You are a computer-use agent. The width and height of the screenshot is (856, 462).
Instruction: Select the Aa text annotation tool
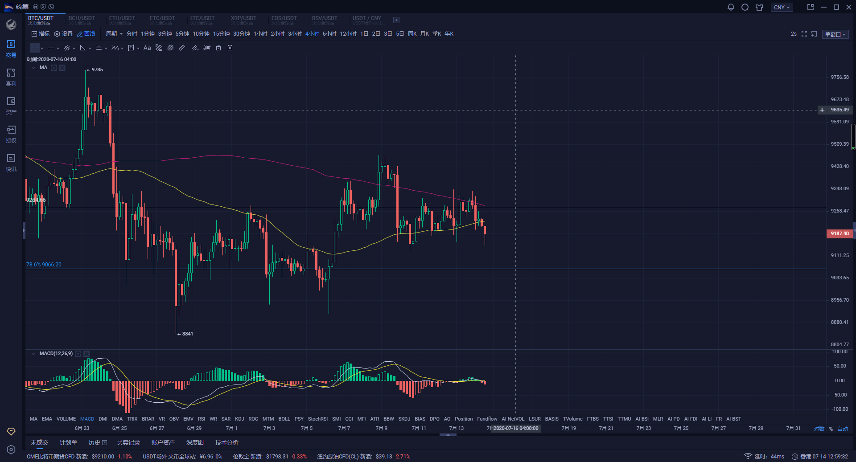147,48
